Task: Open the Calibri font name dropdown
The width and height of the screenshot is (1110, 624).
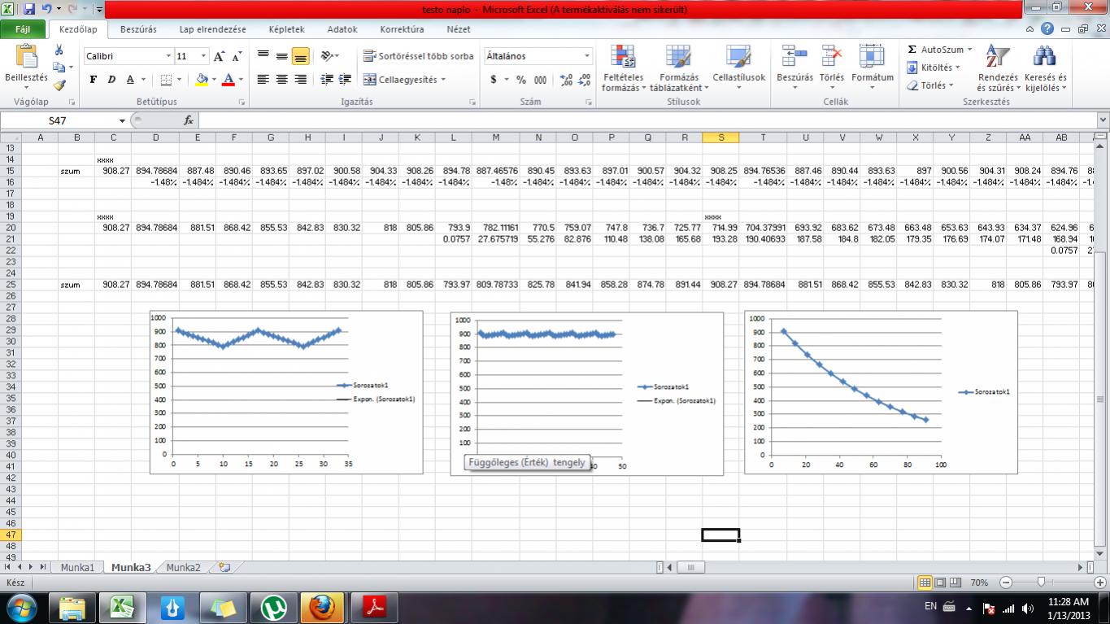Action: tap(169, 56)
